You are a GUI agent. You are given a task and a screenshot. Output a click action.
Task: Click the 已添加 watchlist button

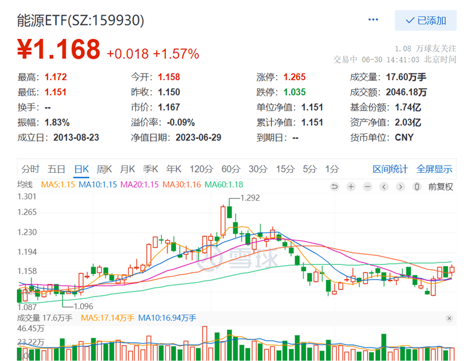coord(426,20)
